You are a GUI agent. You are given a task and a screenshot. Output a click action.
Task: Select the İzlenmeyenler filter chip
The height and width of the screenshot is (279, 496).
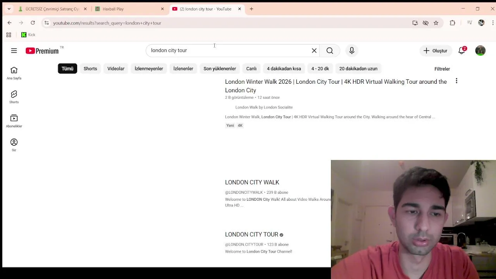point(149,69)
